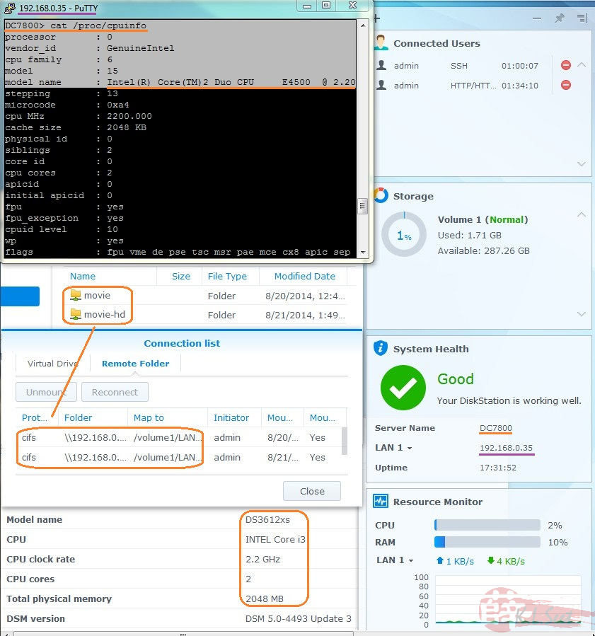Click the PuTTY scrollbar thumb

point(363,206)
